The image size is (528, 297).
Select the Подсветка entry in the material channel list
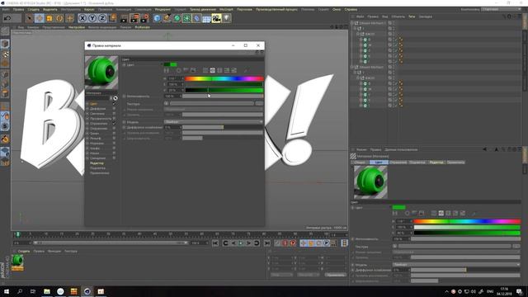(97, 168)
